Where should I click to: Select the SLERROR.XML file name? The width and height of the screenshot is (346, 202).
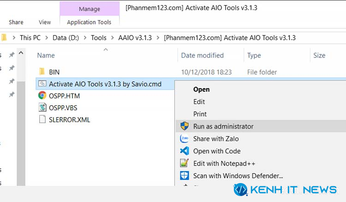70,120
